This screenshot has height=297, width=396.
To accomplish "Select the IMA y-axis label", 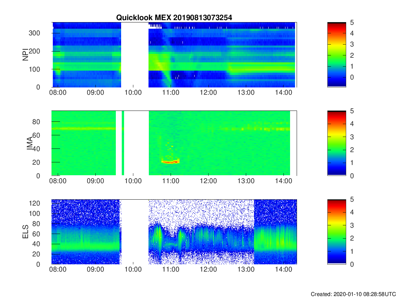I will 29,143.
